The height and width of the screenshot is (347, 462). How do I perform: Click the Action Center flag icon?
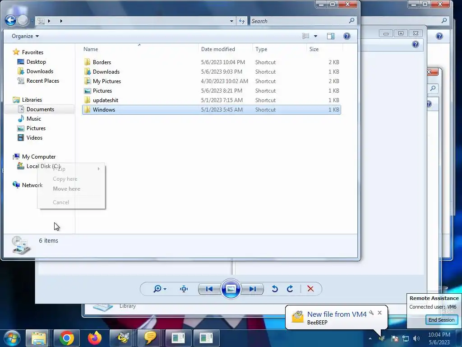coord(395,338)
